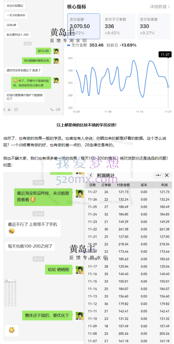
Task: Click the 较前日 -13.69% change value
Action: (122, 45)
